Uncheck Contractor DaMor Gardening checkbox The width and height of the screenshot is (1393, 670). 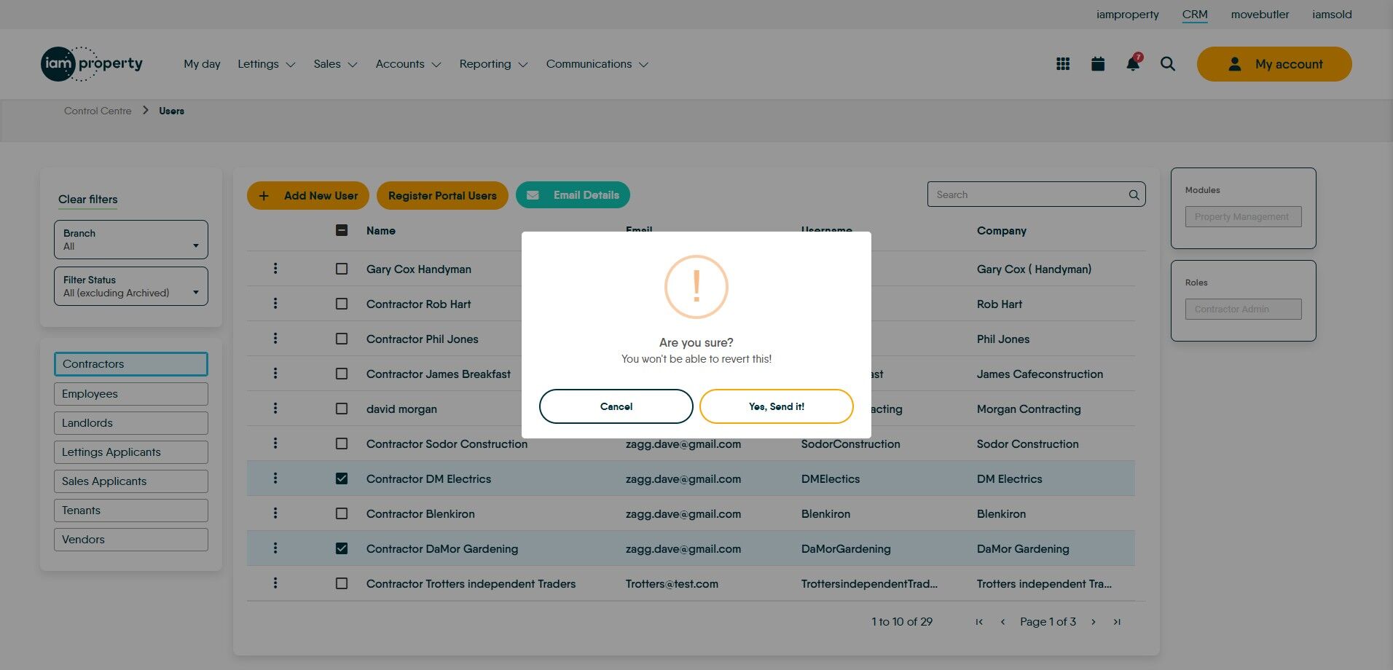(342, 548)
